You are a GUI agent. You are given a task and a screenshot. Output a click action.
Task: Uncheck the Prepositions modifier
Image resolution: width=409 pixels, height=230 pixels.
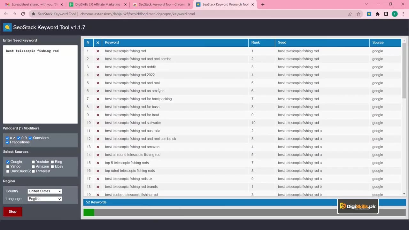pyautogui.click(x=7, y=142)
